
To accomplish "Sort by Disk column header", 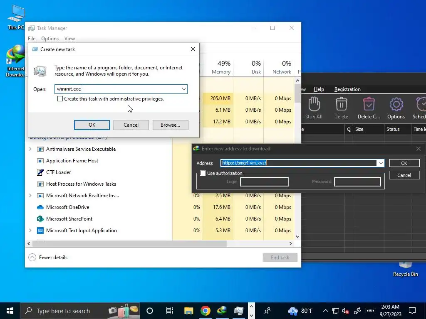I will tap(248, 67).
